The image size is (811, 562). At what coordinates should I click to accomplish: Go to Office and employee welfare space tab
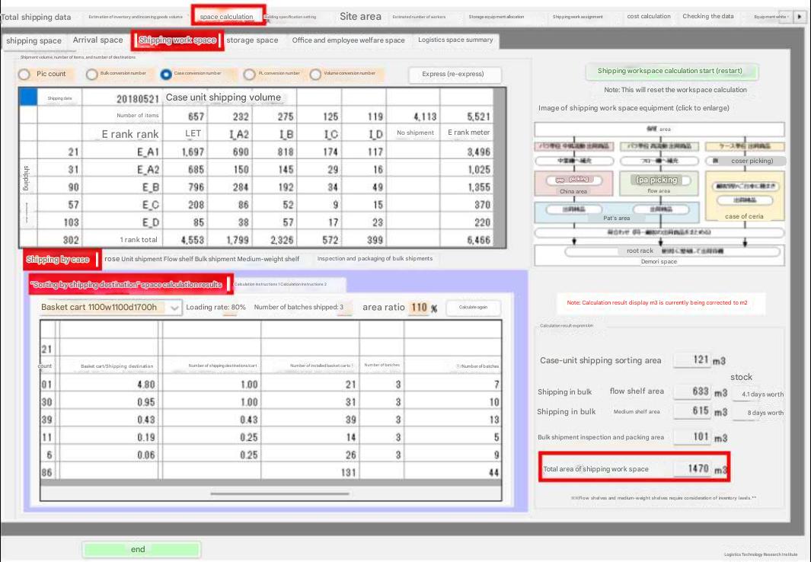click(x=348, y=40)
